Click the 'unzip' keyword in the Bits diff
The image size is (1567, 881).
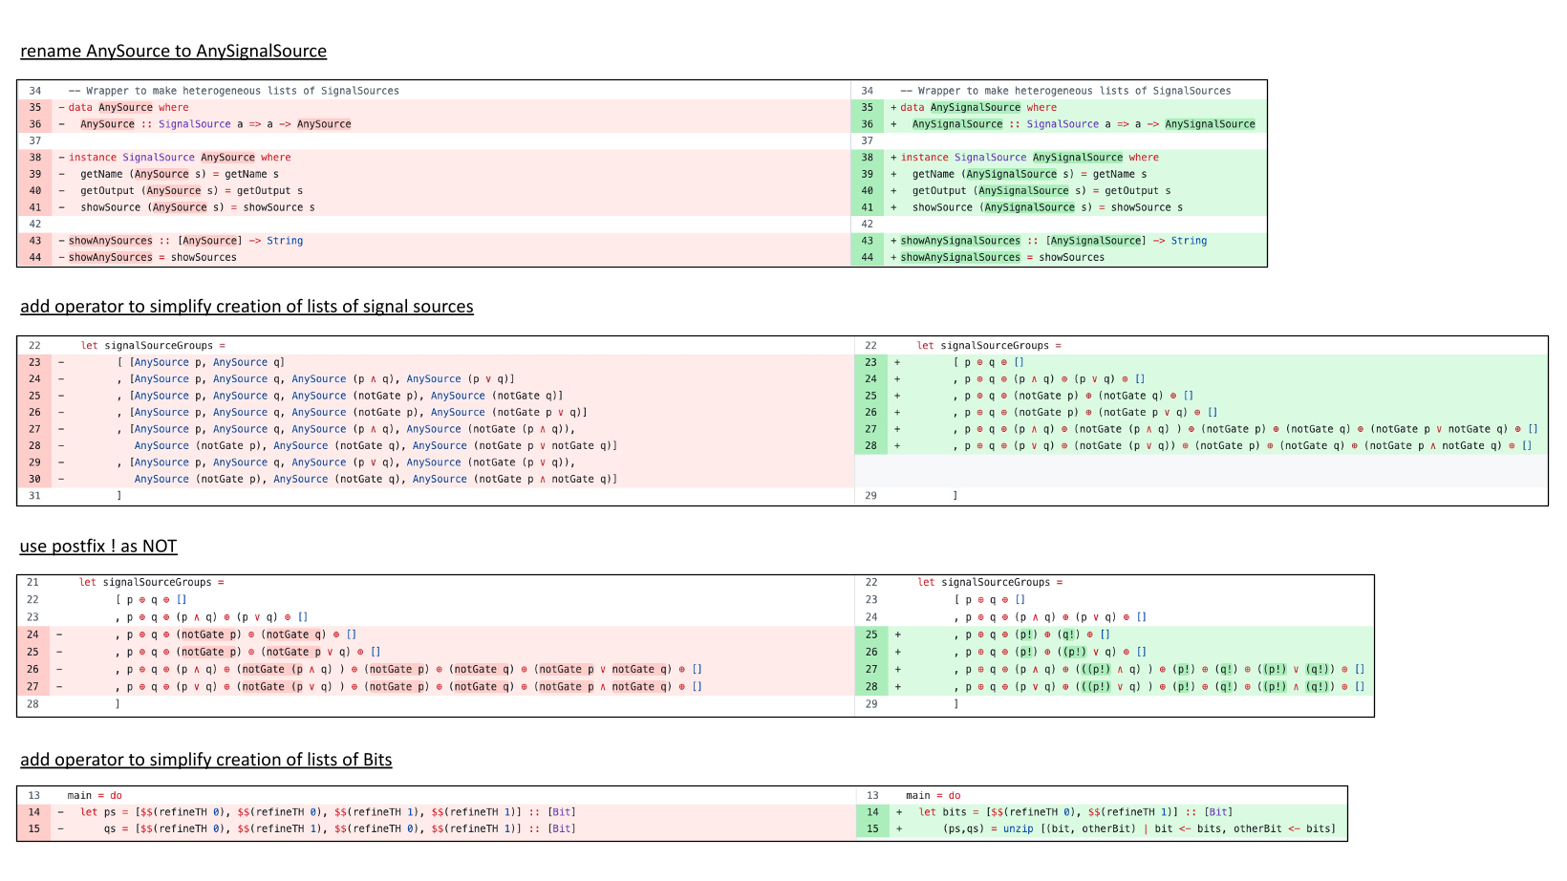click(x=1018, y=829)
